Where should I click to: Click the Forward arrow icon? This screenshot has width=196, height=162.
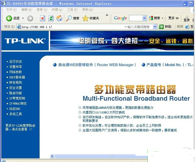[x=30, y=18]
